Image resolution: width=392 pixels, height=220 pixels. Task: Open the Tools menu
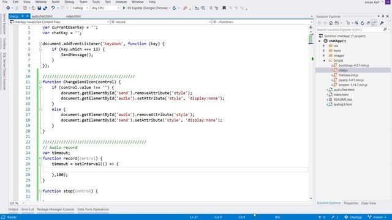(x=96, y=2)
